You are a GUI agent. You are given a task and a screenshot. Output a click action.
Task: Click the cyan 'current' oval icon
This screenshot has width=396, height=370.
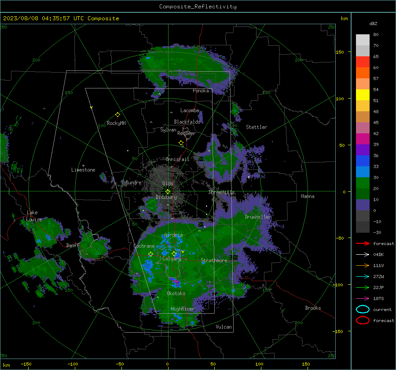363,309
